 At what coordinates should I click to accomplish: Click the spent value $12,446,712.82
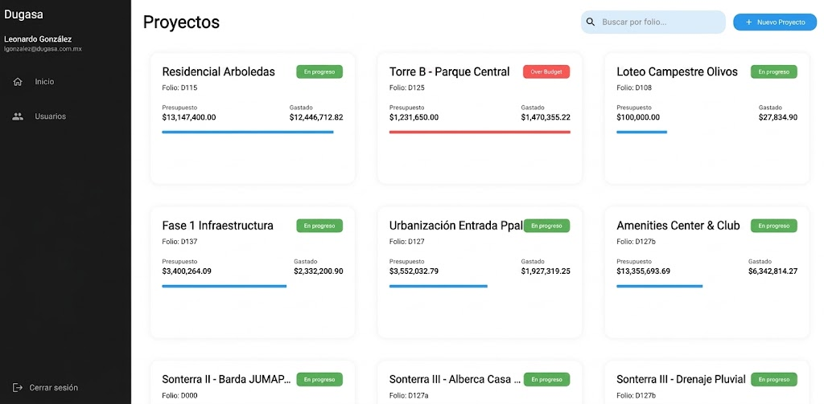coord(316,117)
